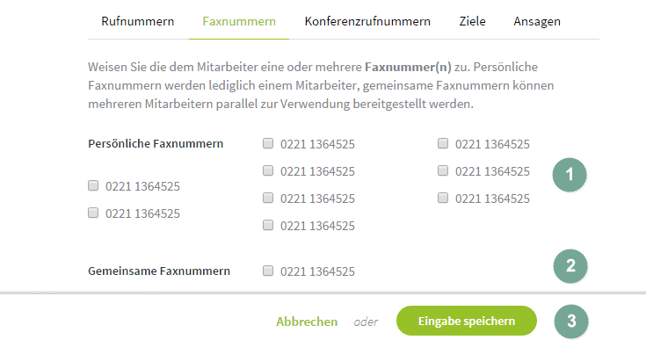
Task: Open the Ansagen tab
Action: tap(537, 21)
